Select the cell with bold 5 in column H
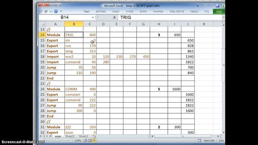258x145 pixels. pos(159,89)
